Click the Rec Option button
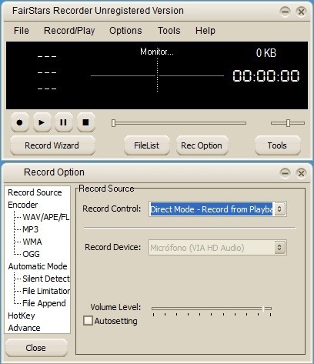Screen dimensions: 314x364 coord(202,145)
